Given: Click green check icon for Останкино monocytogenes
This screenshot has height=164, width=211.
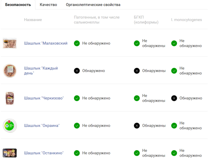Looking at the screenshot, I should (174, 153).
